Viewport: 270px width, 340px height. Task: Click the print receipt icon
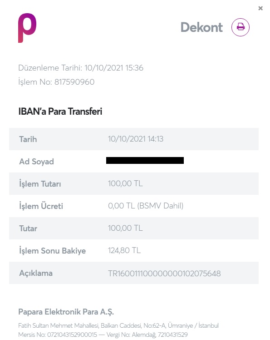pos(240,27)
